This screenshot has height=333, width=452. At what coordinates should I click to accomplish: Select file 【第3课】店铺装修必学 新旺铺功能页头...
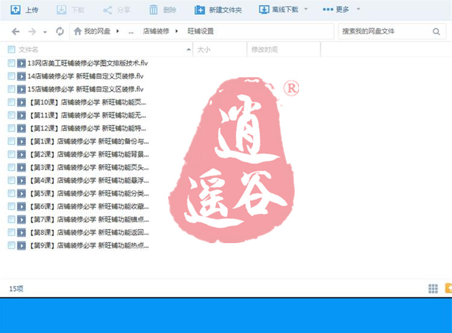pyautogui.click(x=89, y=167)
